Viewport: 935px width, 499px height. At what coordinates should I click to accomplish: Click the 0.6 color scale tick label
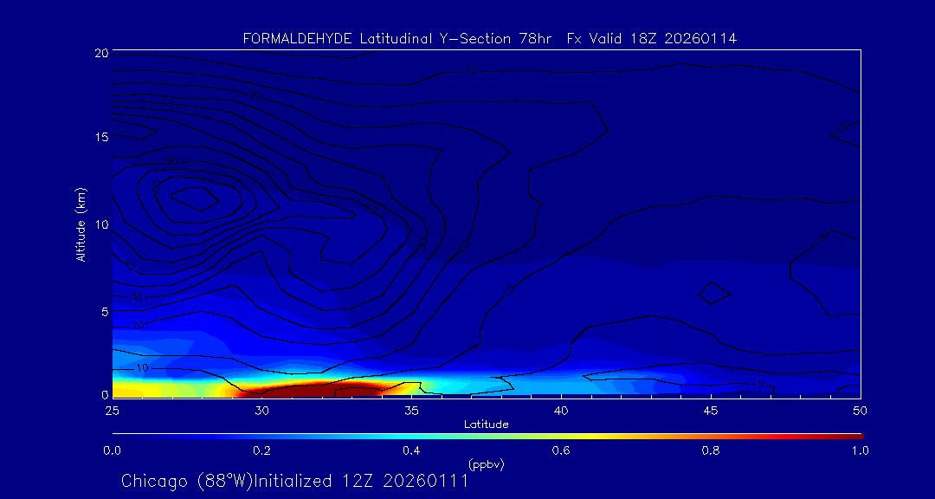561,450
